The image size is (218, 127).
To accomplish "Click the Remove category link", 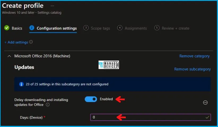I will (x=194, y=56).
